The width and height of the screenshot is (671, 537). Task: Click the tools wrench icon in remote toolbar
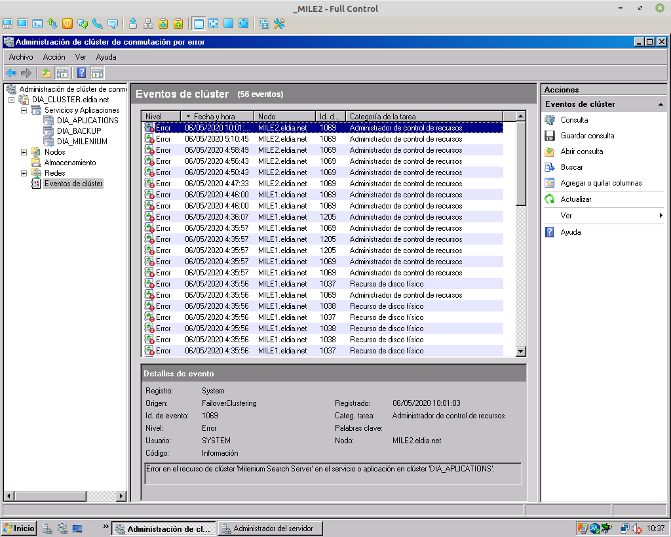(x=279, y=24)
